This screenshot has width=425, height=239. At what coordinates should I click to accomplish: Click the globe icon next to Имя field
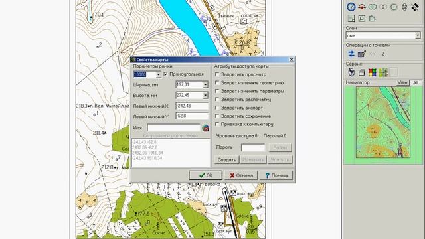pyautogui.click(x=205, y=127)
